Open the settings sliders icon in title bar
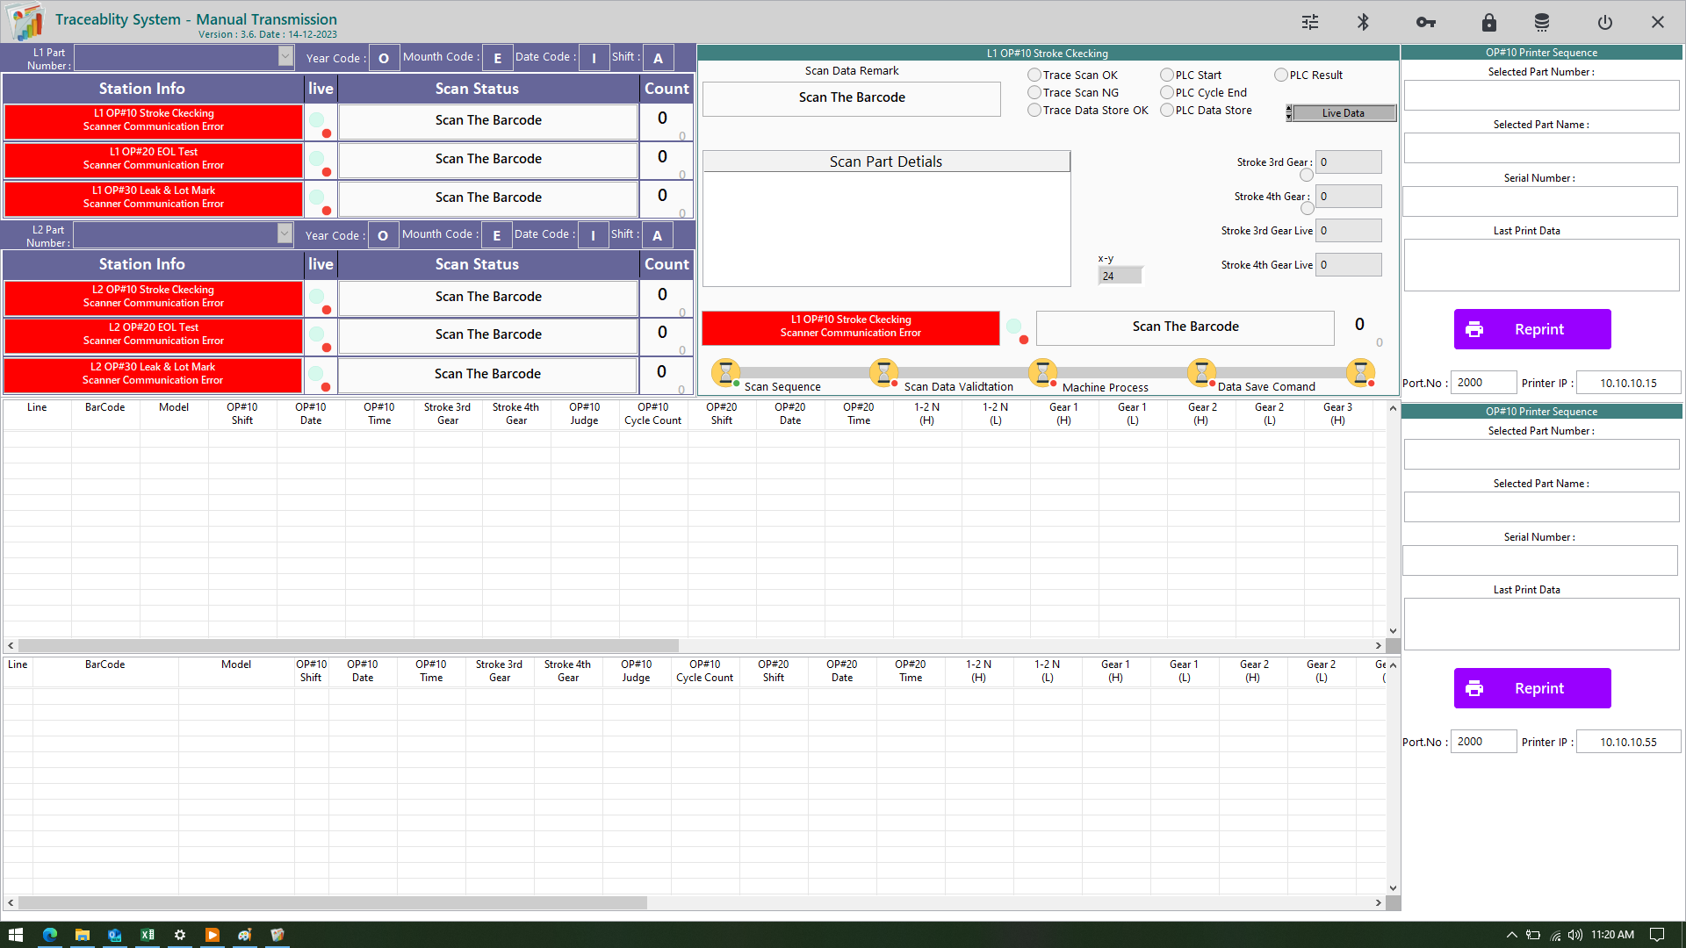The height and width of the screenshot is (948, 1686). (1310, 22)
